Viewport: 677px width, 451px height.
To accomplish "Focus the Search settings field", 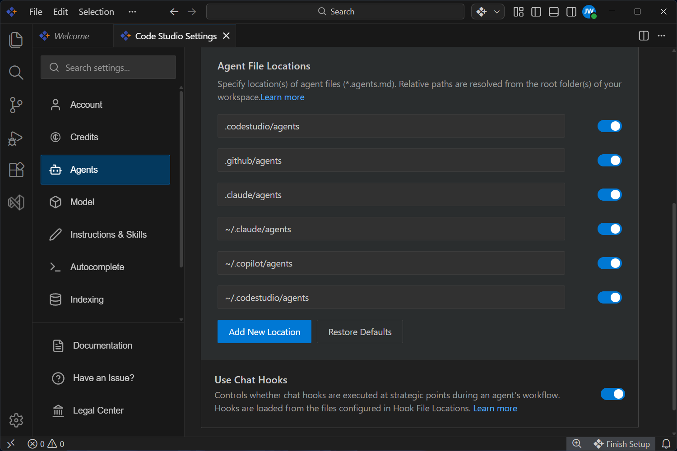I will point(108,67).
